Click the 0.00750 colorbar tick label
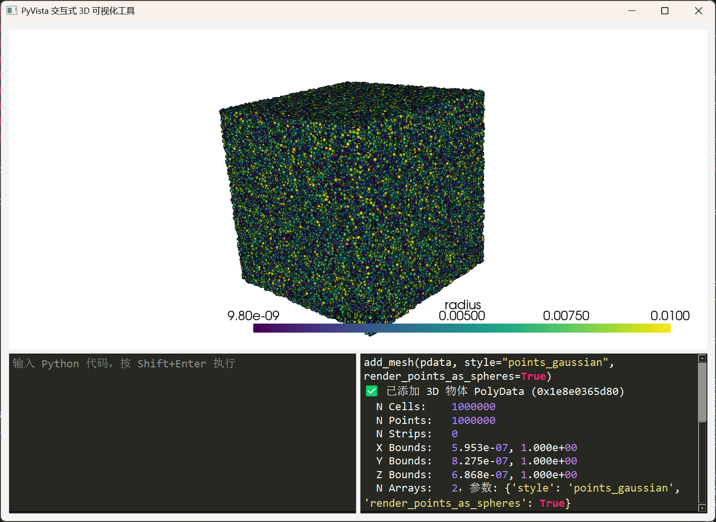The width and height of the screenshot is (716, 522). [x=566, y=315]
